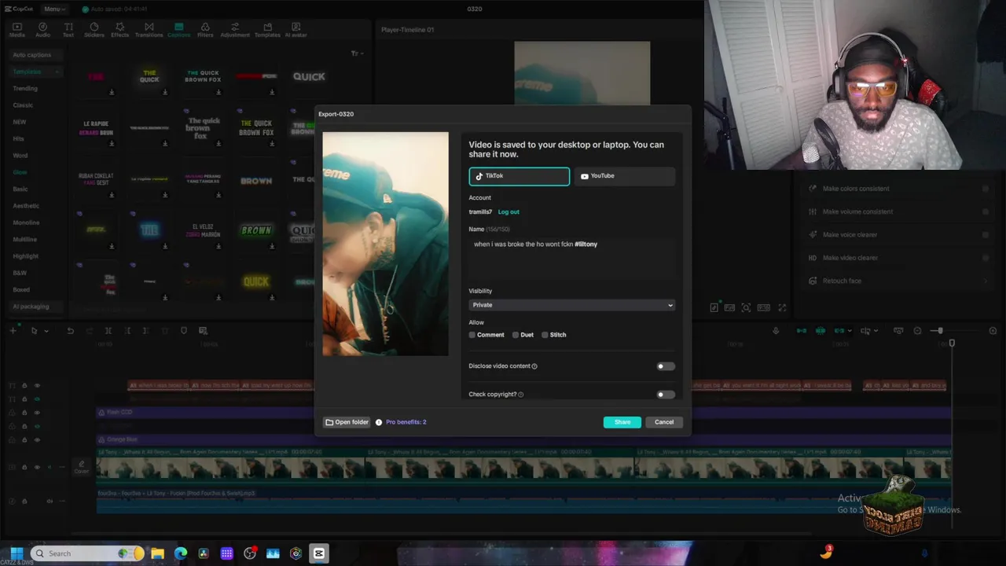Image resolution: width=1006 pixels, height=566 pixels.
Task: Open the Pro benefits: 2 link
Action: coord(406,422)
